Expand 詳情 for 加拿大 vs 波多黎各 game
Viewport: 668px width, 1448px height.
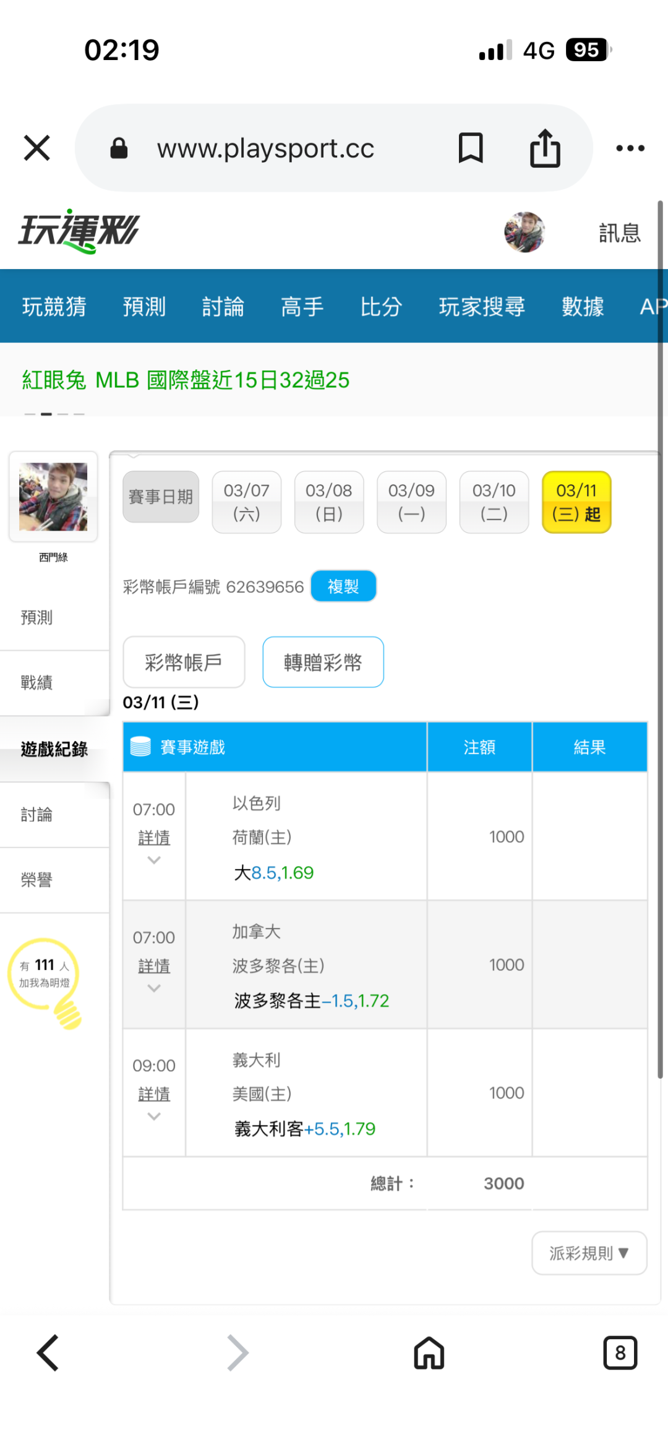(154, 966)
